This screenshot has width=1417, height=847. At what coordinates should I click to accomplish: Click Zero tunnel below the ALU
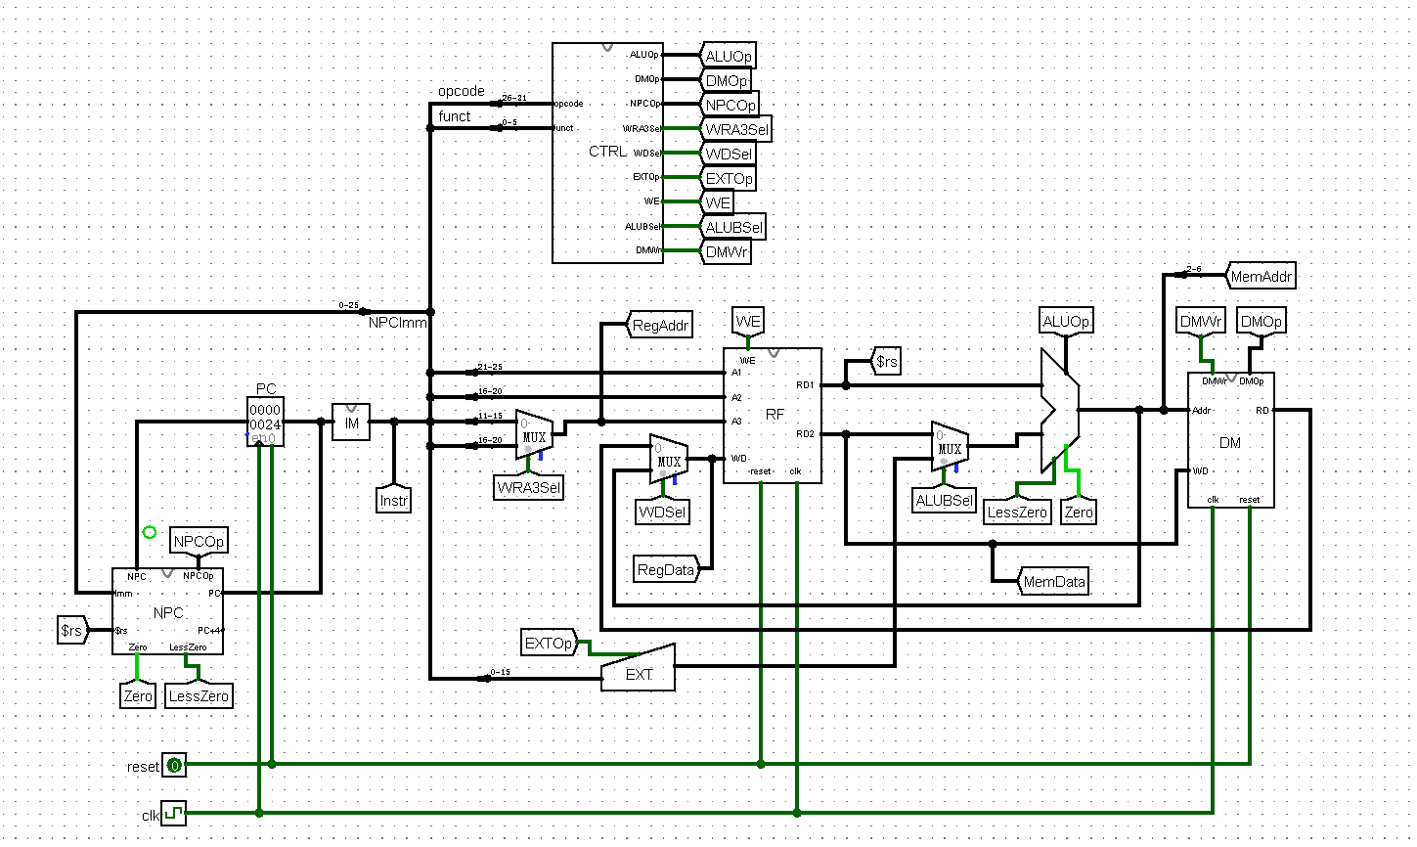(1079, 511)
